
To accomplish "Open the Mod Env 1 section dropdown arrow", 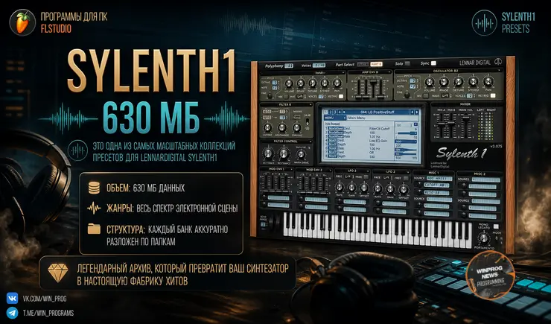I will (291, 169).
